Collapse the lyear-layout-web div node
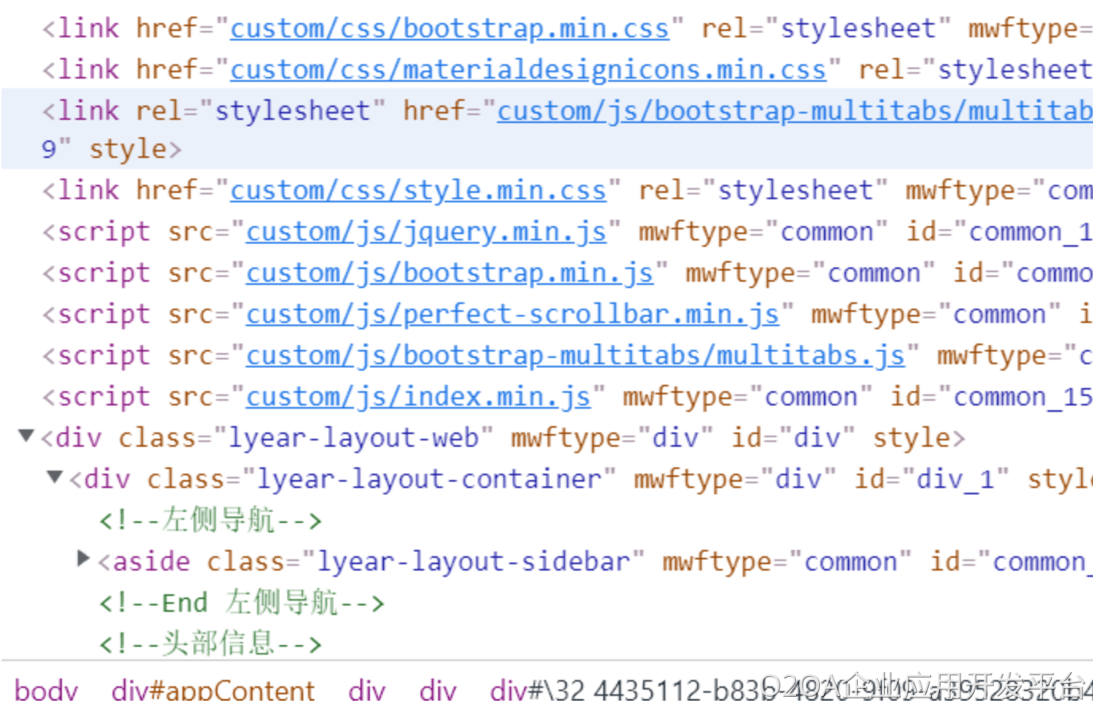 pos(26,436)
